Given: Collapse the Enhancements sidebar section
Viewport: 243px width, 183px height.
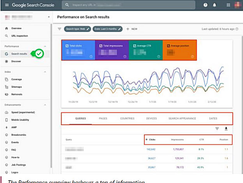Looking at the screenshot, I should point(45,105).
